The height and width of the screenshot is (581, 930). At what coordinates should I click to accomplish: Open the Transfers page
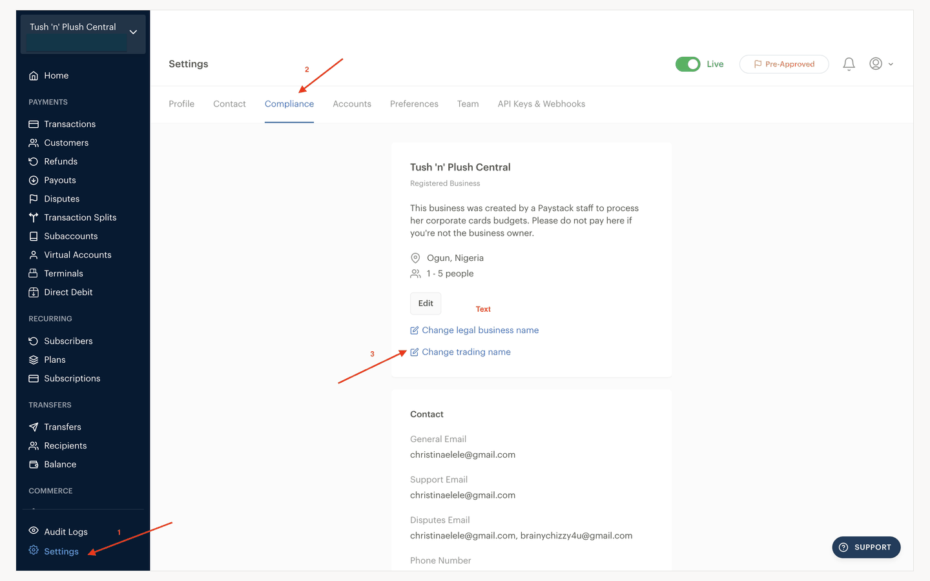coord(63,427)
